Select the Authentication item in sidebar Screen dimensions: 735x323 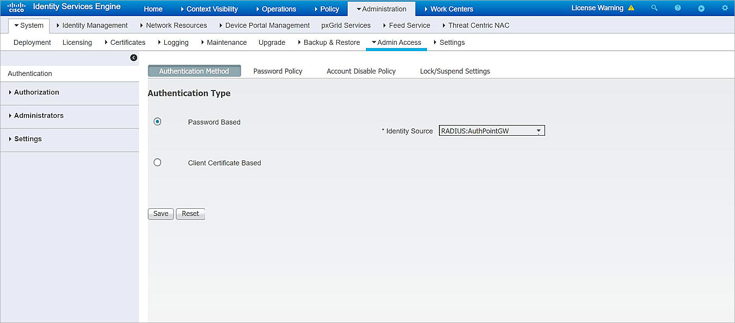pyautogui.click(x=29, y=73)
